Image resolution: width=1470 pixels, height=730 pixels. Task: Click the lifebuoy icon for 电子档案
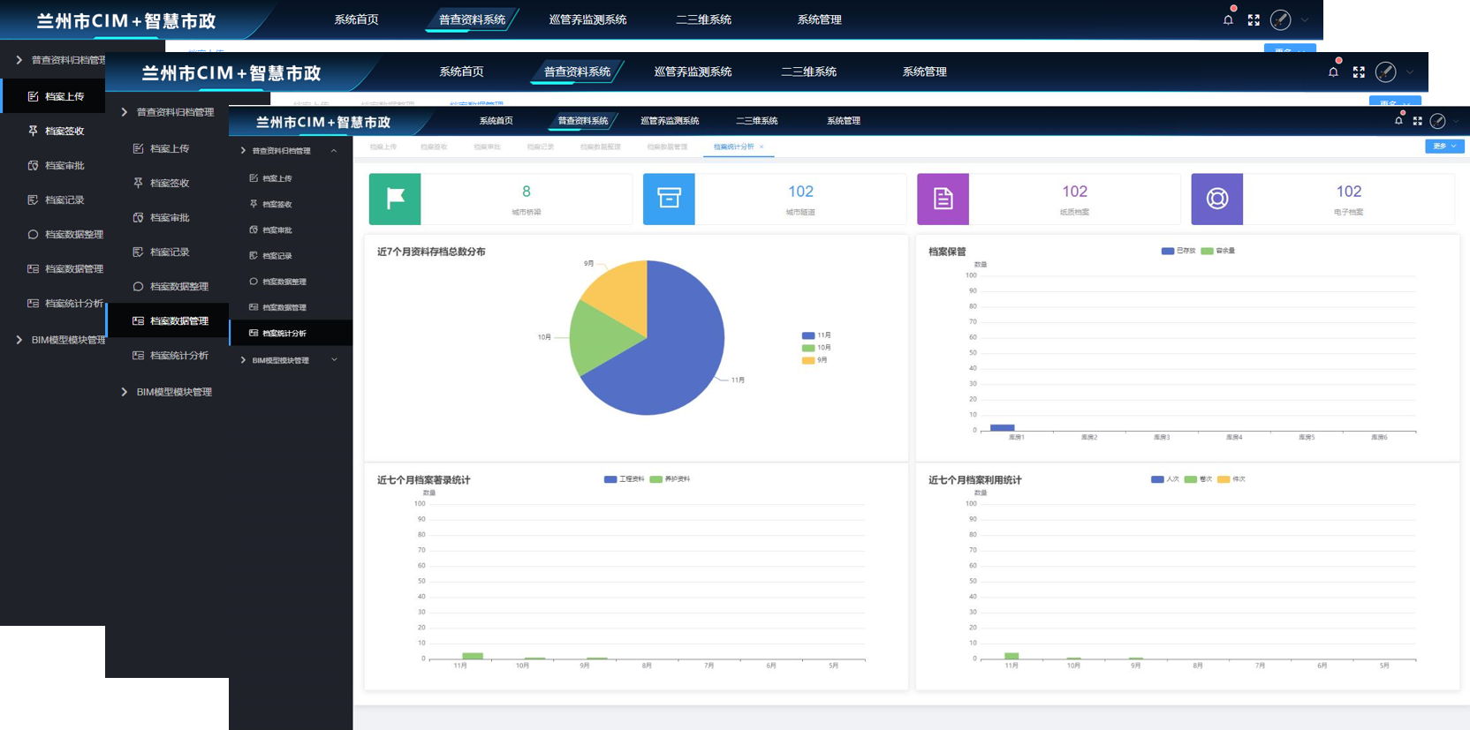[x=1216, y=199]
